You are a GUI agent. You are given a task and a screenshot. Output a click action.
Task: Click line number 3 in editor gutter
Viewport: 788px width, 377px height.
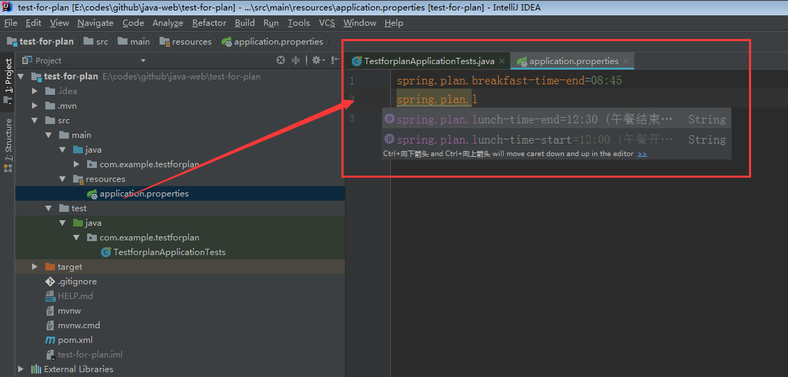[352, 118]
